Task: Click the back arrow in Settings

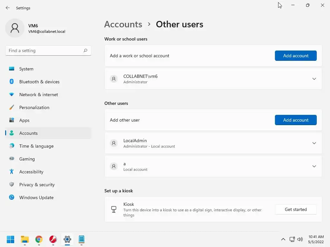Action: click(8, 8)
